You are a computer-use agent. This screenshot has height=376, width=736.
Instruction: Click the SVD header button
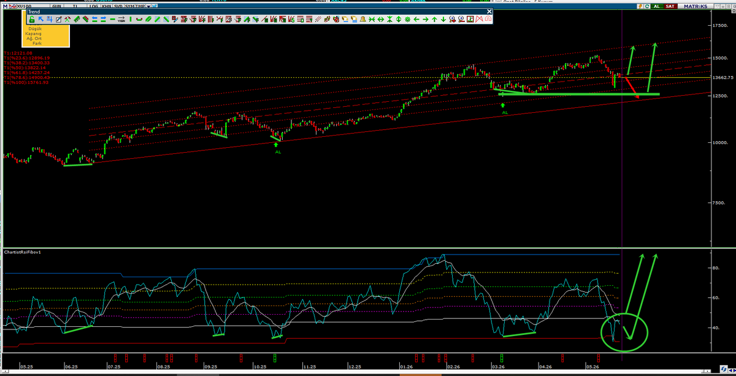point(118,6)
